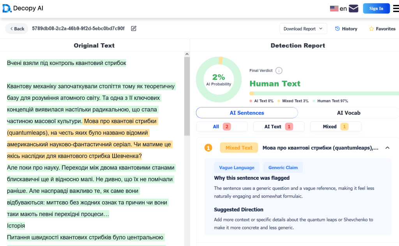Click the red 1 AI Text badge
399x246 pixels.
[289, 127]
